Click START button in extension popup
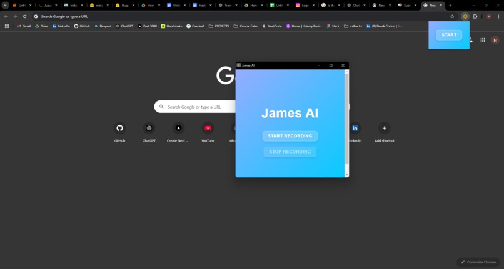The width and height of the screenshot is (504, 269). click(449, 35)
